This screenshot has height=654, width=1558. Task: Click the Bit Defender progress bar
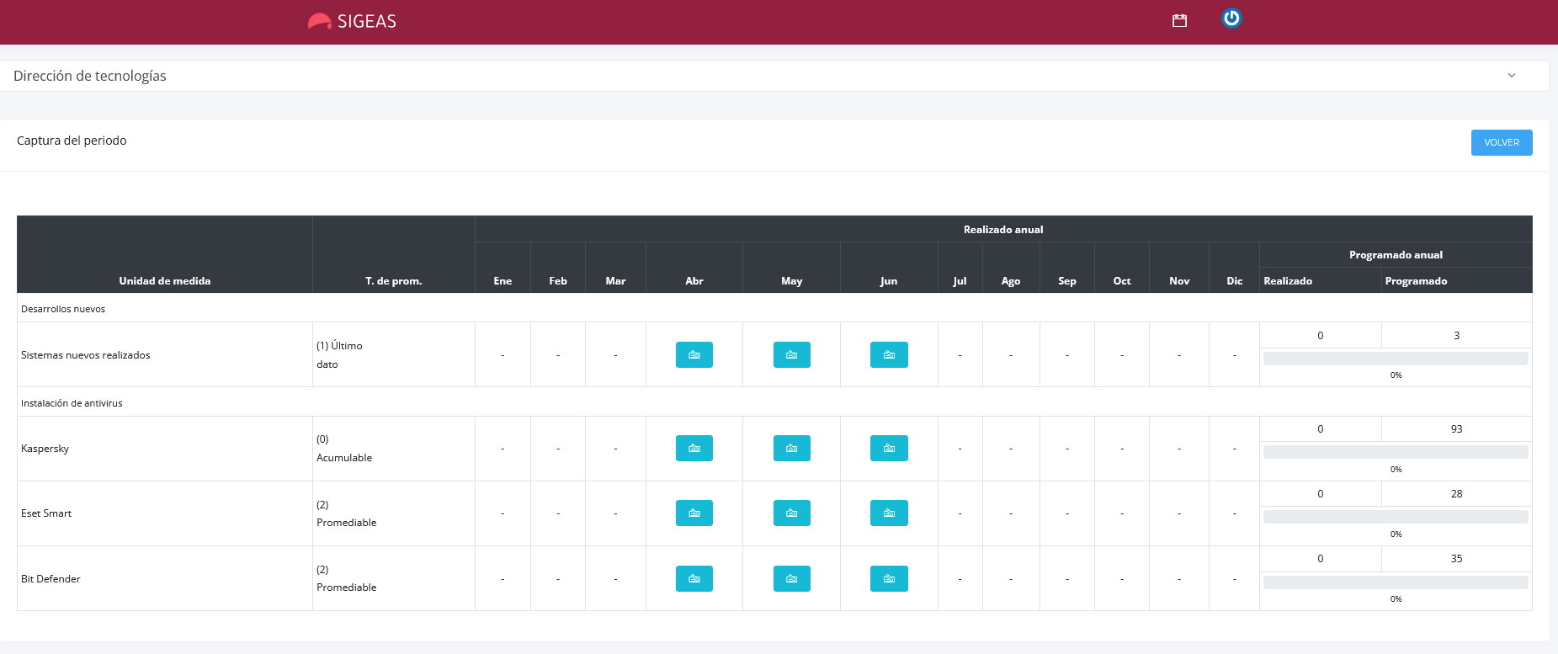click(x=1396, y=582)
